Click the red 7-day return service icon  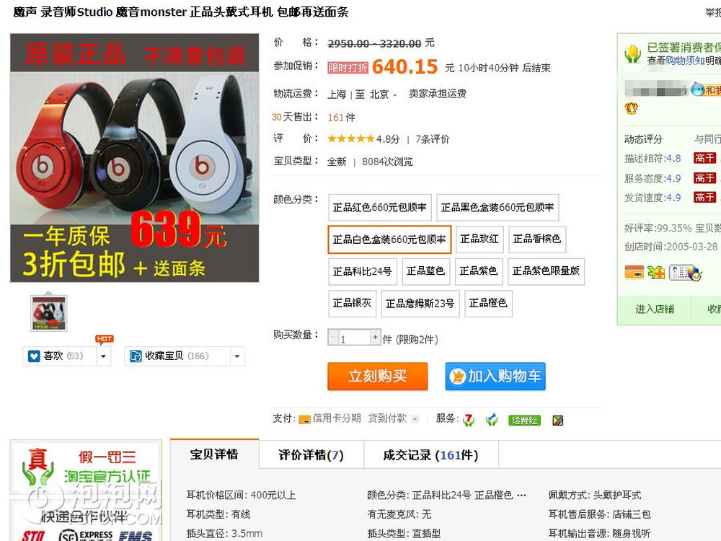468,420
